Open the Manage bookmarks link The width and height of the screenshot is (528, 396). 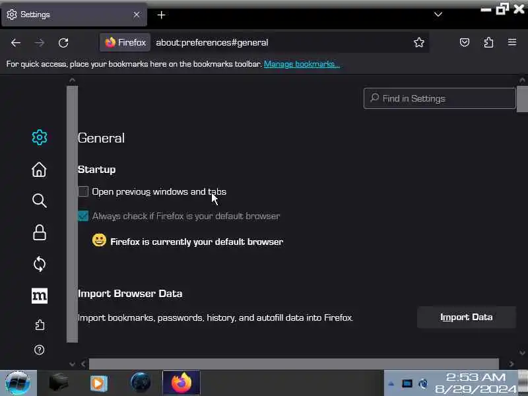302,64
